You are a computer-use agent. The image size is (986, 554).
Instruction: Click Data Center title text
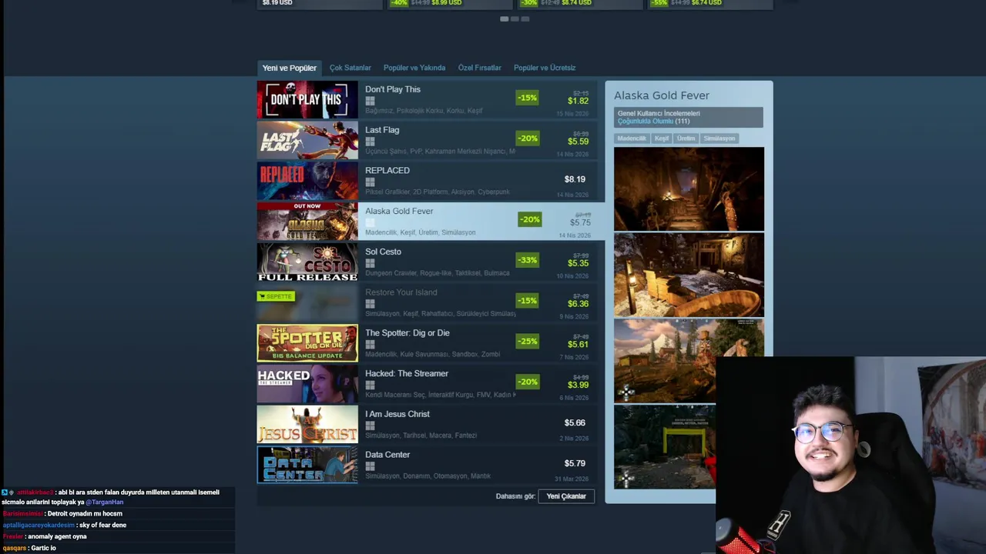(387, 455)
